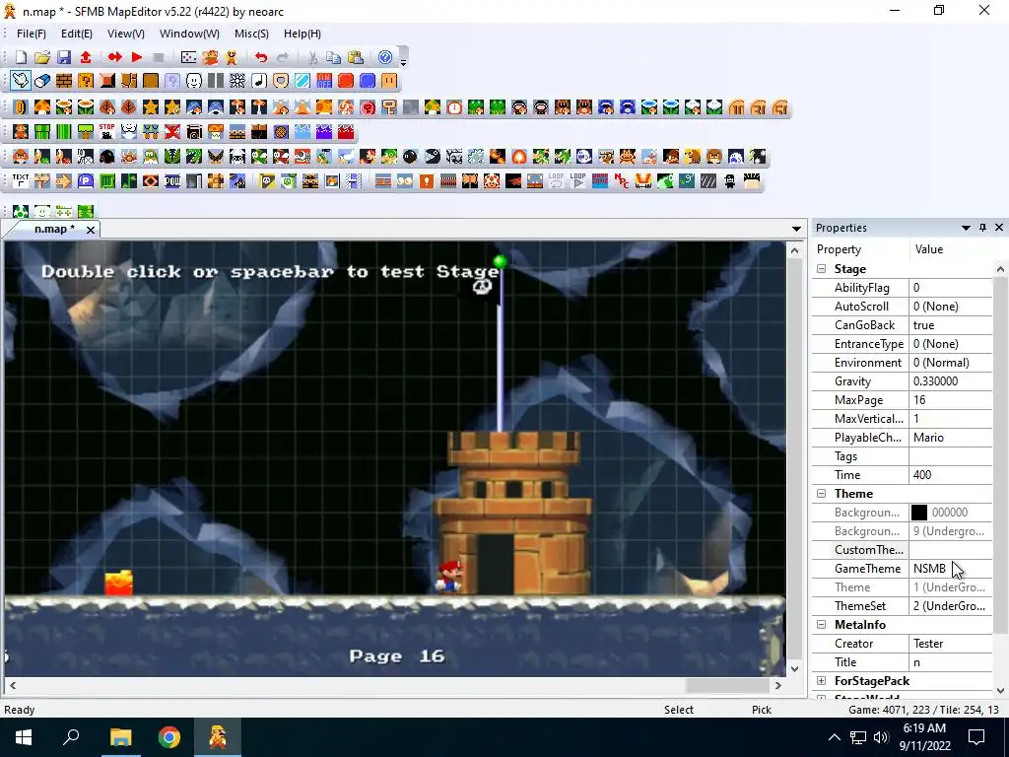This screenshot has width=1009, height=757.
Task: Choose the music note block tile
Action: click(x=259, y=81)
